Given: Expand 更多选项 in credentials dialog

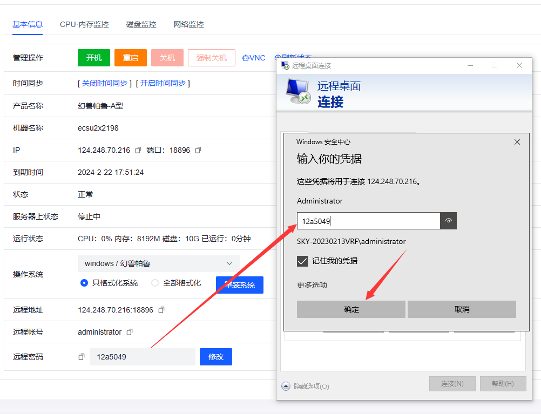Looking at the screenshot, I should tap(312, 285).
